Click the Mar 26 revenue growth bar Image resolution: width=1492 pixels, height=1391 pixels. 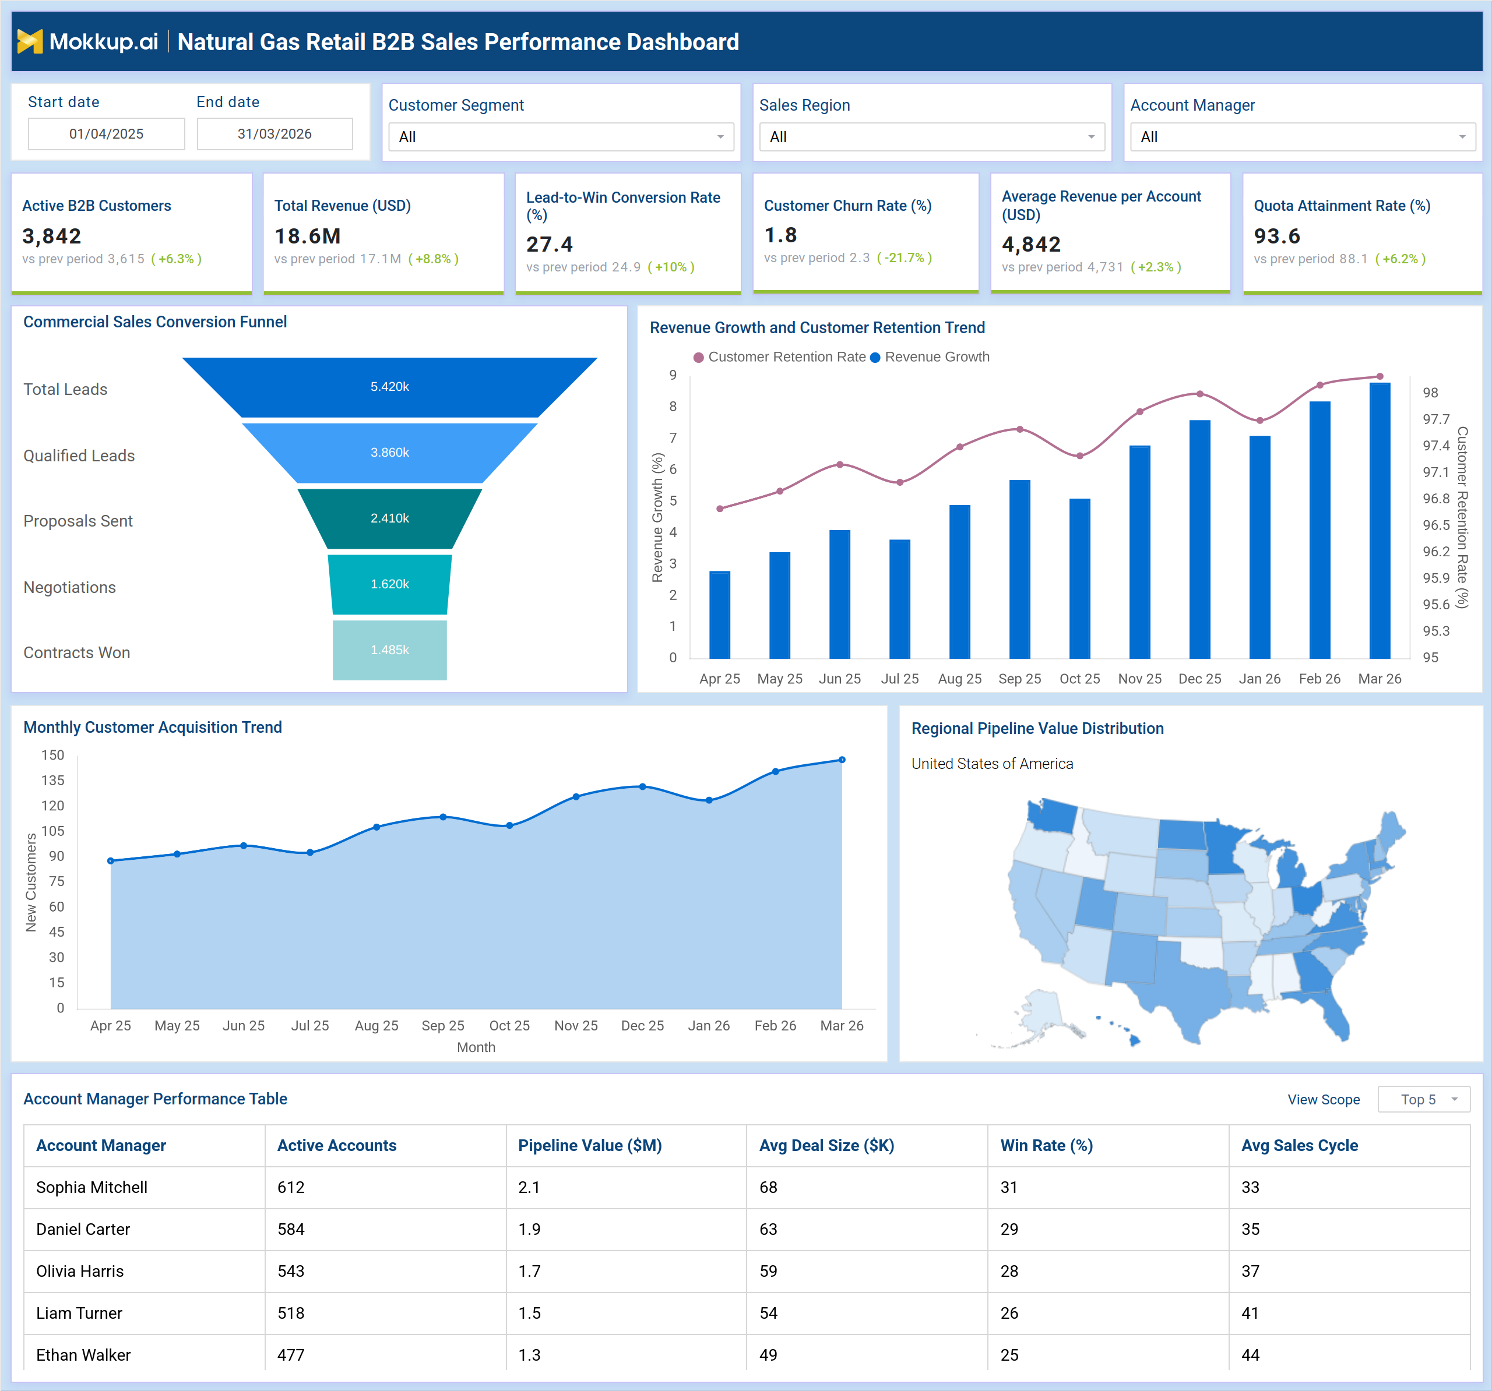click(x=1380, y=521)
